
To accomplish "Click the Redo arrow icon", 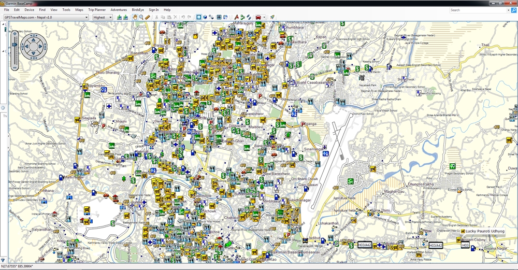I will [x=189, y=17].
